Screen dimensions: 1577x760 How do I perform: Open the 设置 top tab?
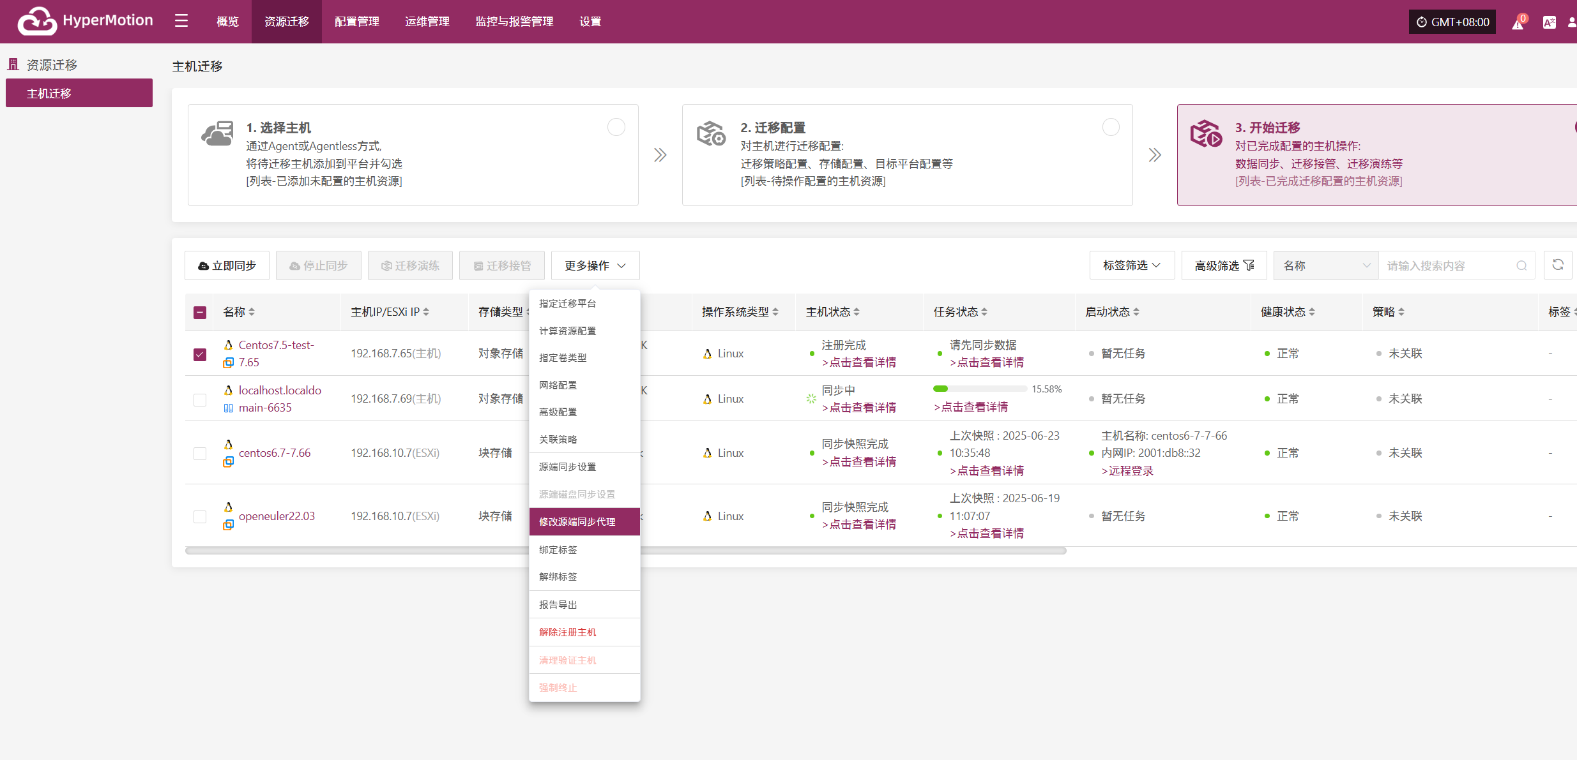(590, 22)
